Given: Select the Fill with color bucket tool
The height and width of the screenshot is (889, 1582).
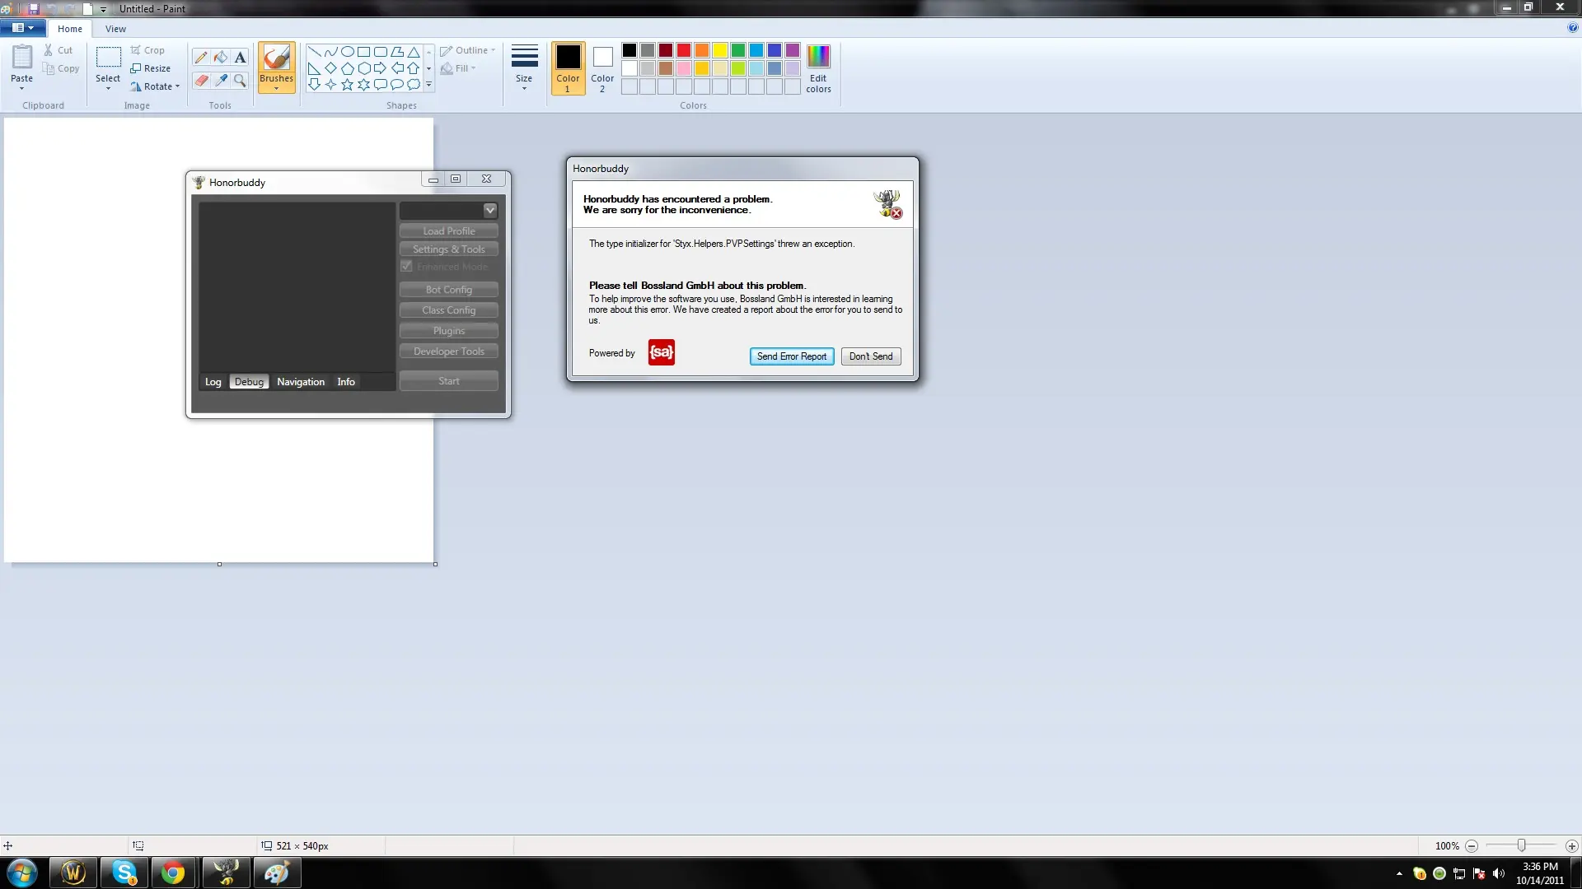Looking at the screenshot, I should pyautogui.click(x=220, y=58).
